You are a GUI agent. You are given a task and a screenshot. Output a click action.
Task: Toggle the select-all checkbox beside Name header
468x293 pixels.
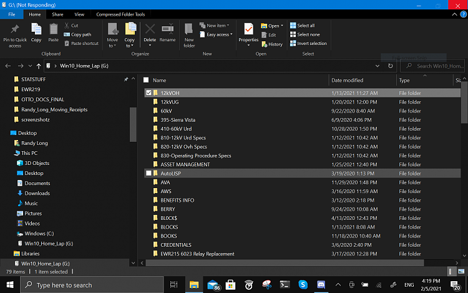(146, 80)
